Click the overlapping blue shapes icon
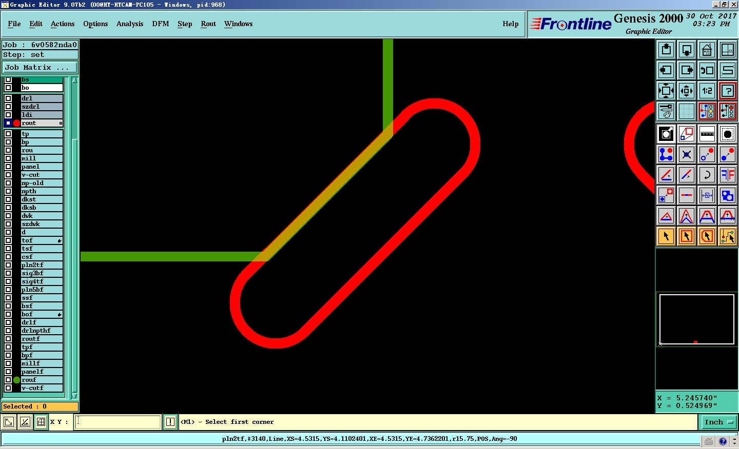Image resolution: width=739 pixels, height=449 pixels. point(728,195)
